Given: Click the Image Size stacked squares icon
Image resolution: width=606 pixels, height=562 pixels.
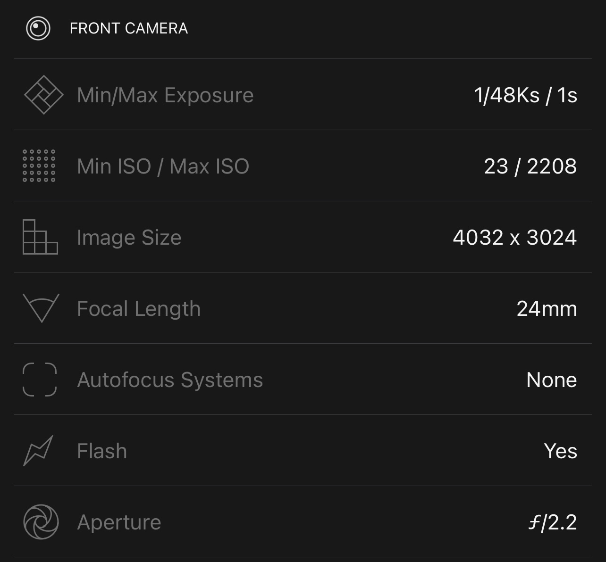Looking at the screenshot, I should pos(40,237).
